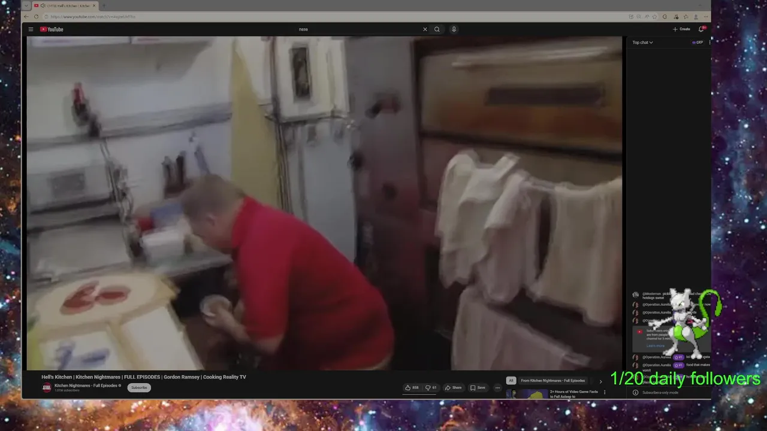767x431 pixels.
Task: Show next filter chips arrow
Action: point(600,381)
